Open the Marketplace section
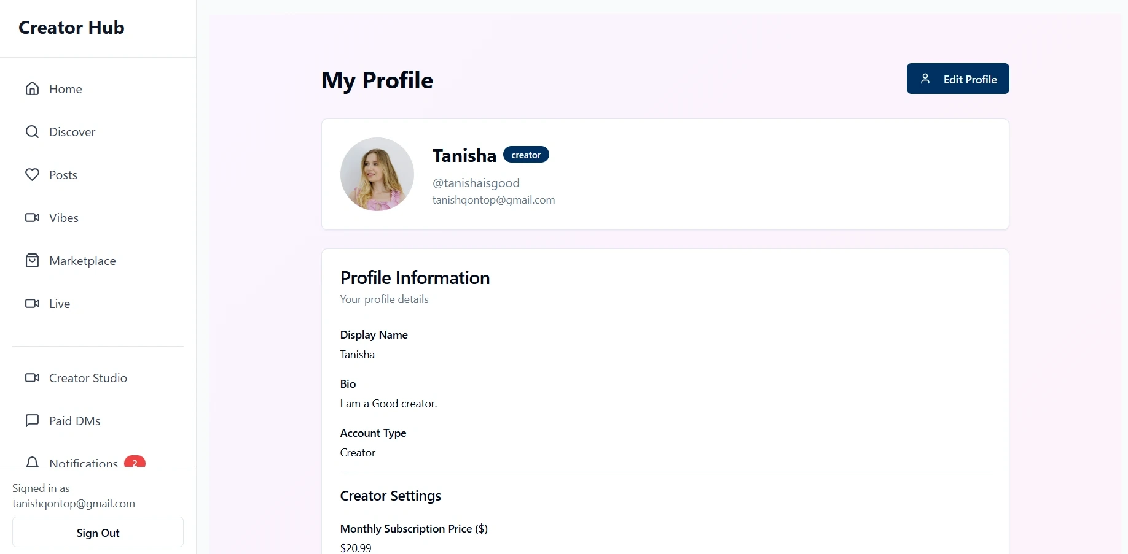The height and width of the screenshot is (554, 1128). tap(82, 261)
